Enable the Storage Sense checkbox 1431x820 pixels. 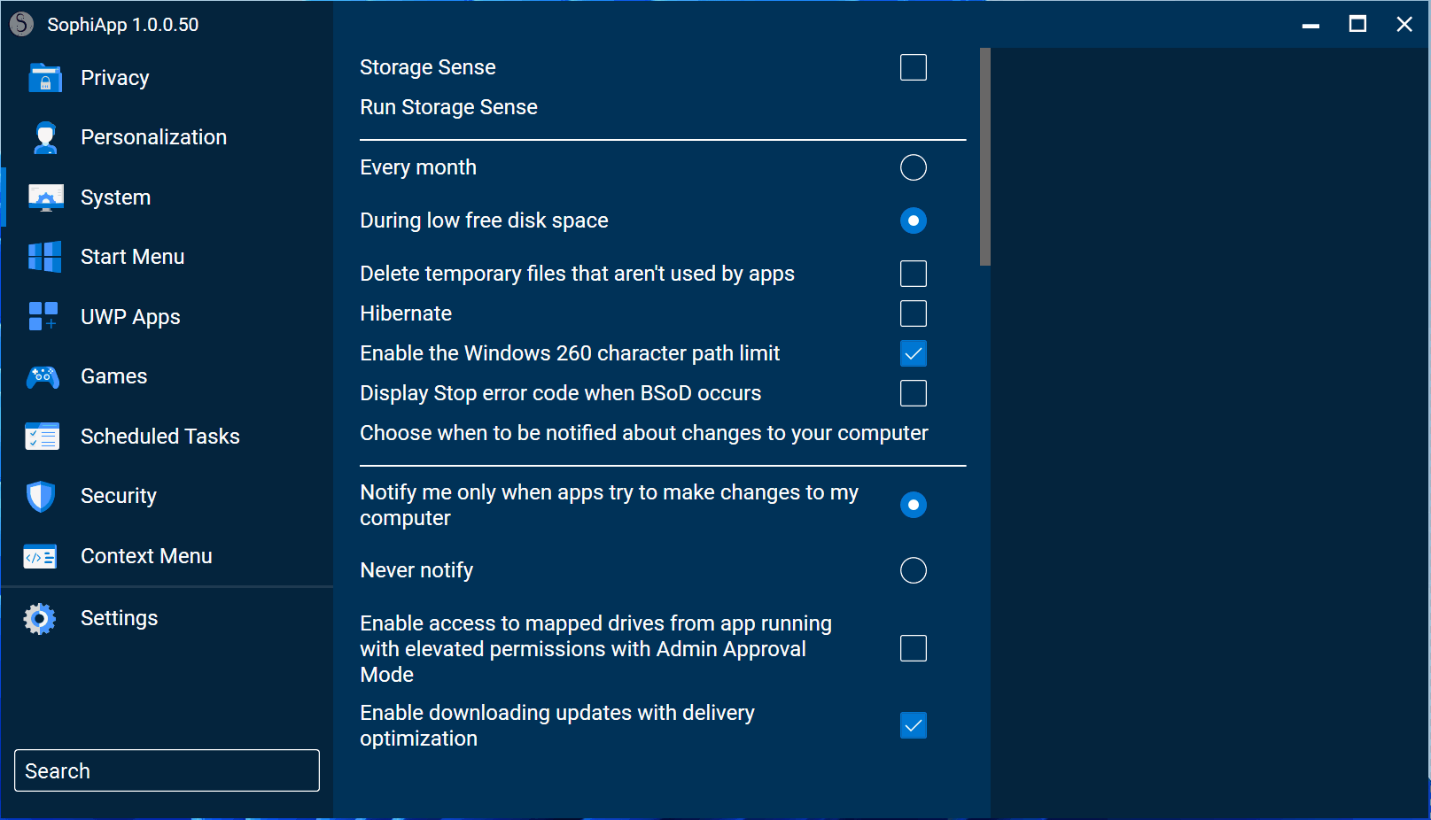pyautogui.click(x=913, y=67)
